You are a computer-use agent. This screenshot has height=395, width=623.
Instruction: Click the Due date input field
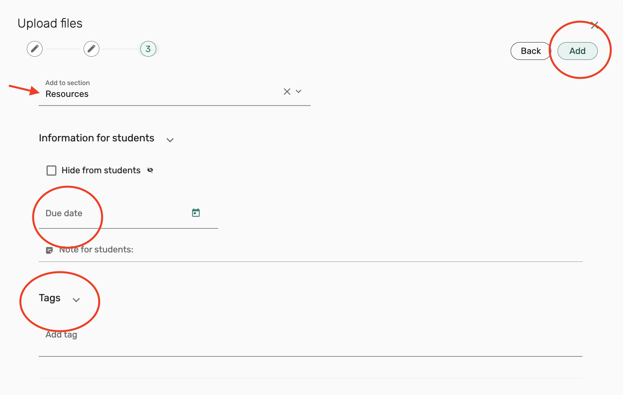(x=114, y=213)
